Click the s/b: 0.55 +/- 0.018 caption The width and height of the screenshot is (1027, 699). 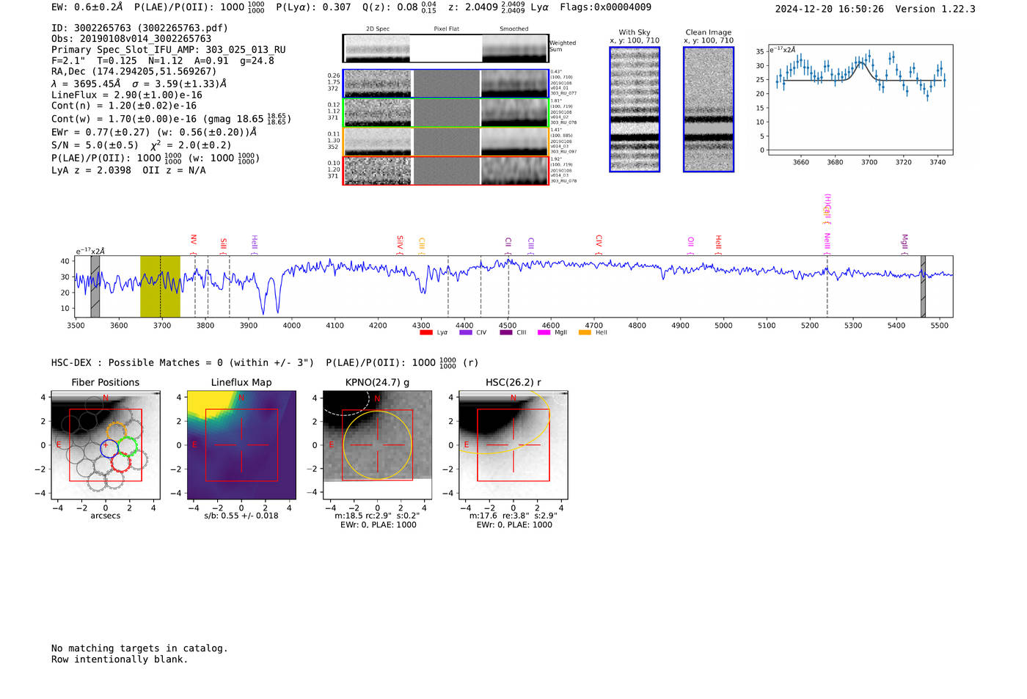[x=241, y=516]
